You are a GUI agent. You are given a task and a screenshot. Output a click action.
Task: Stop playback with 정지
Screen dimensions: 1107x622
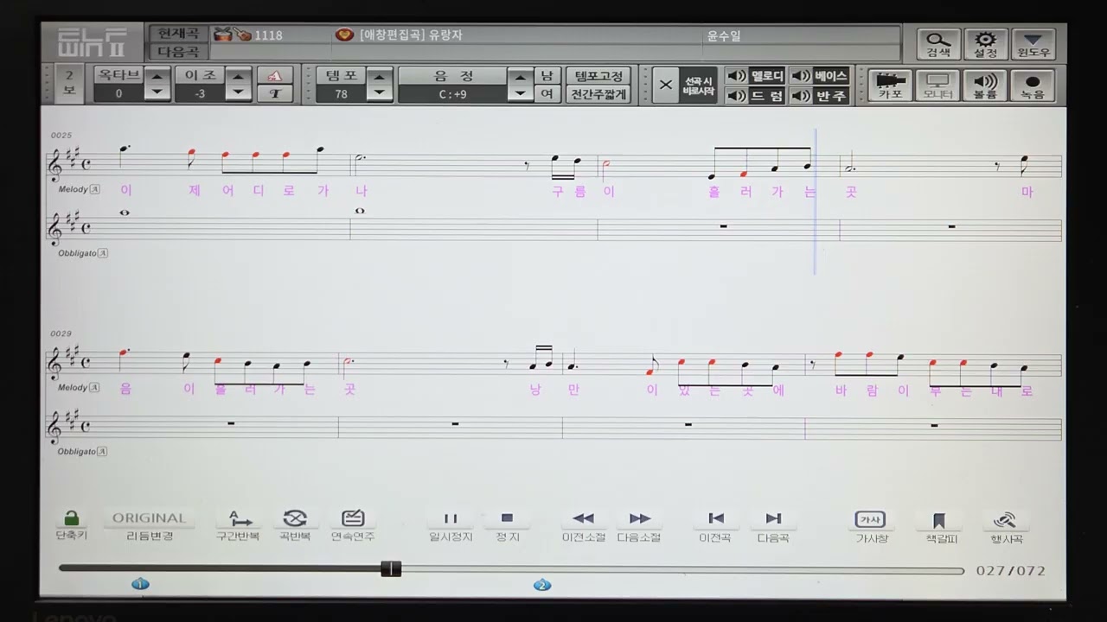(508, 524)
